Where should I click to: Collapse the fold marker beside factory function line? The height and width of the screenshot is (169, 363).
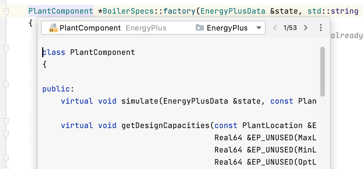pyautogui.click(x=6, y=12)
